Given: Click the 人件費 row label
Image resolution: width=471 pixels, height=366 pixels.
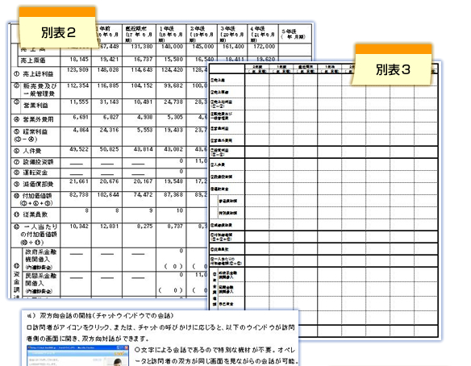Looking at the screenshot, I should tap(31, 151).
